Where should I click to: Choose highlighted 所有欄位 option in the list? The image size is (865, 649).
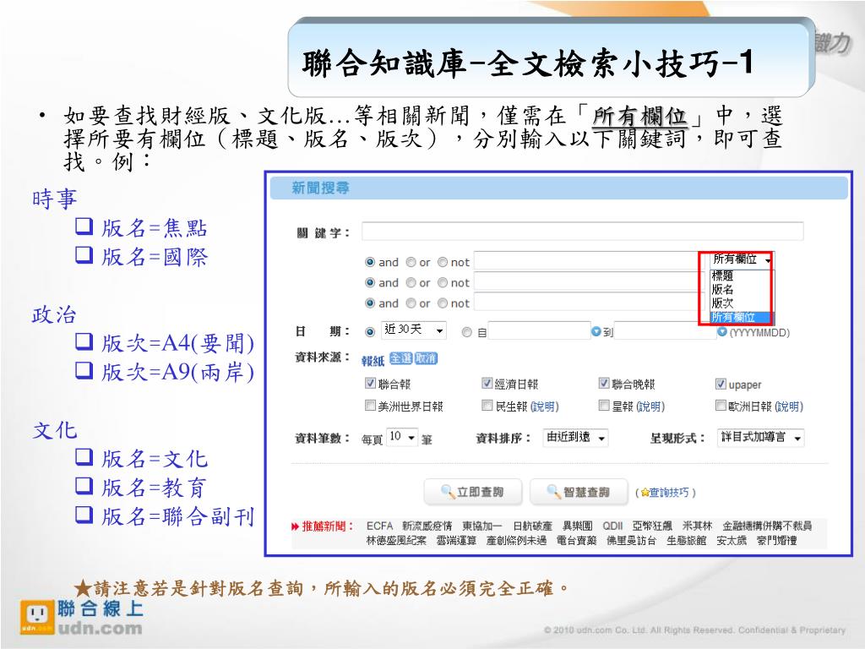[742, 318]
